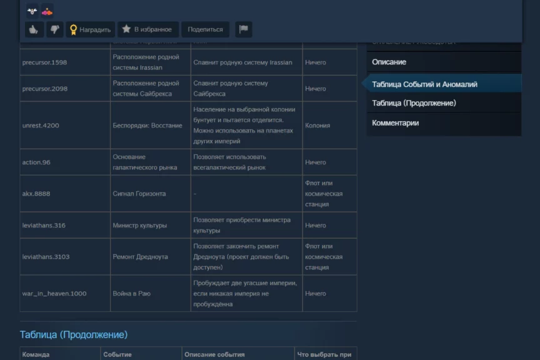540x360 pixels.
Task: Click the Министр культуры event cell
Action: (x=139, y=226)
